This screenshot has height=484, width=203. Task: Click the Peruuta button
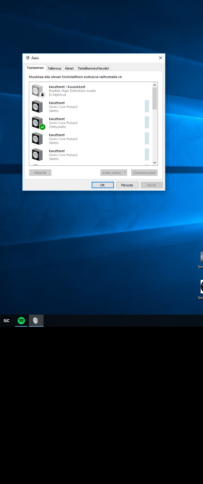[x=127, y=185]
